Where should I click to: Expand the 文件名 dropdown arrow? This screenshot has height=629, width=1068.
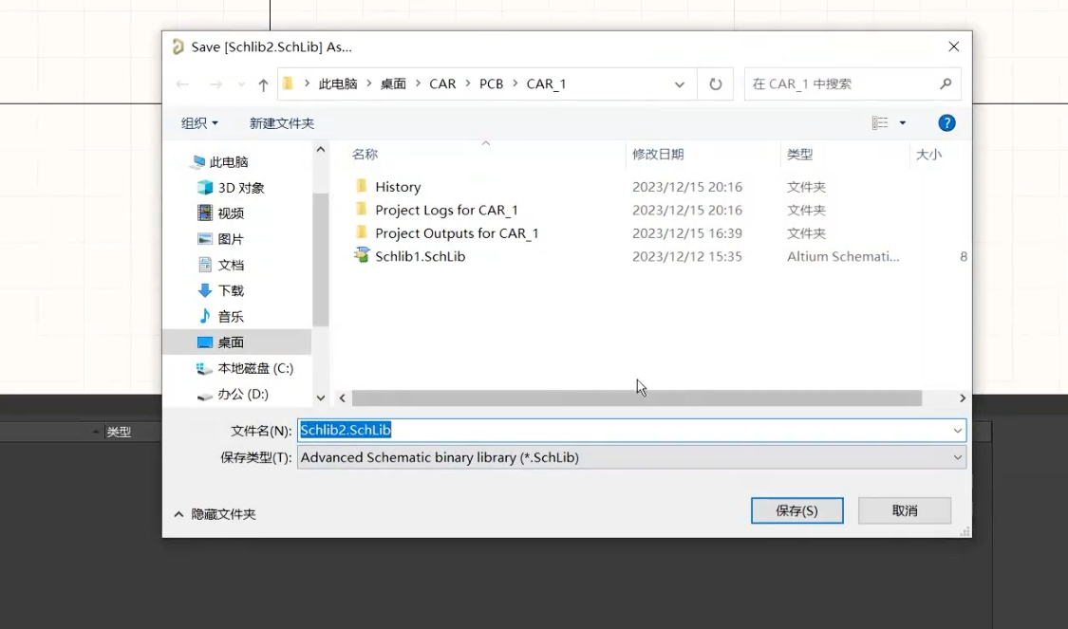click(x=957, y=430)
